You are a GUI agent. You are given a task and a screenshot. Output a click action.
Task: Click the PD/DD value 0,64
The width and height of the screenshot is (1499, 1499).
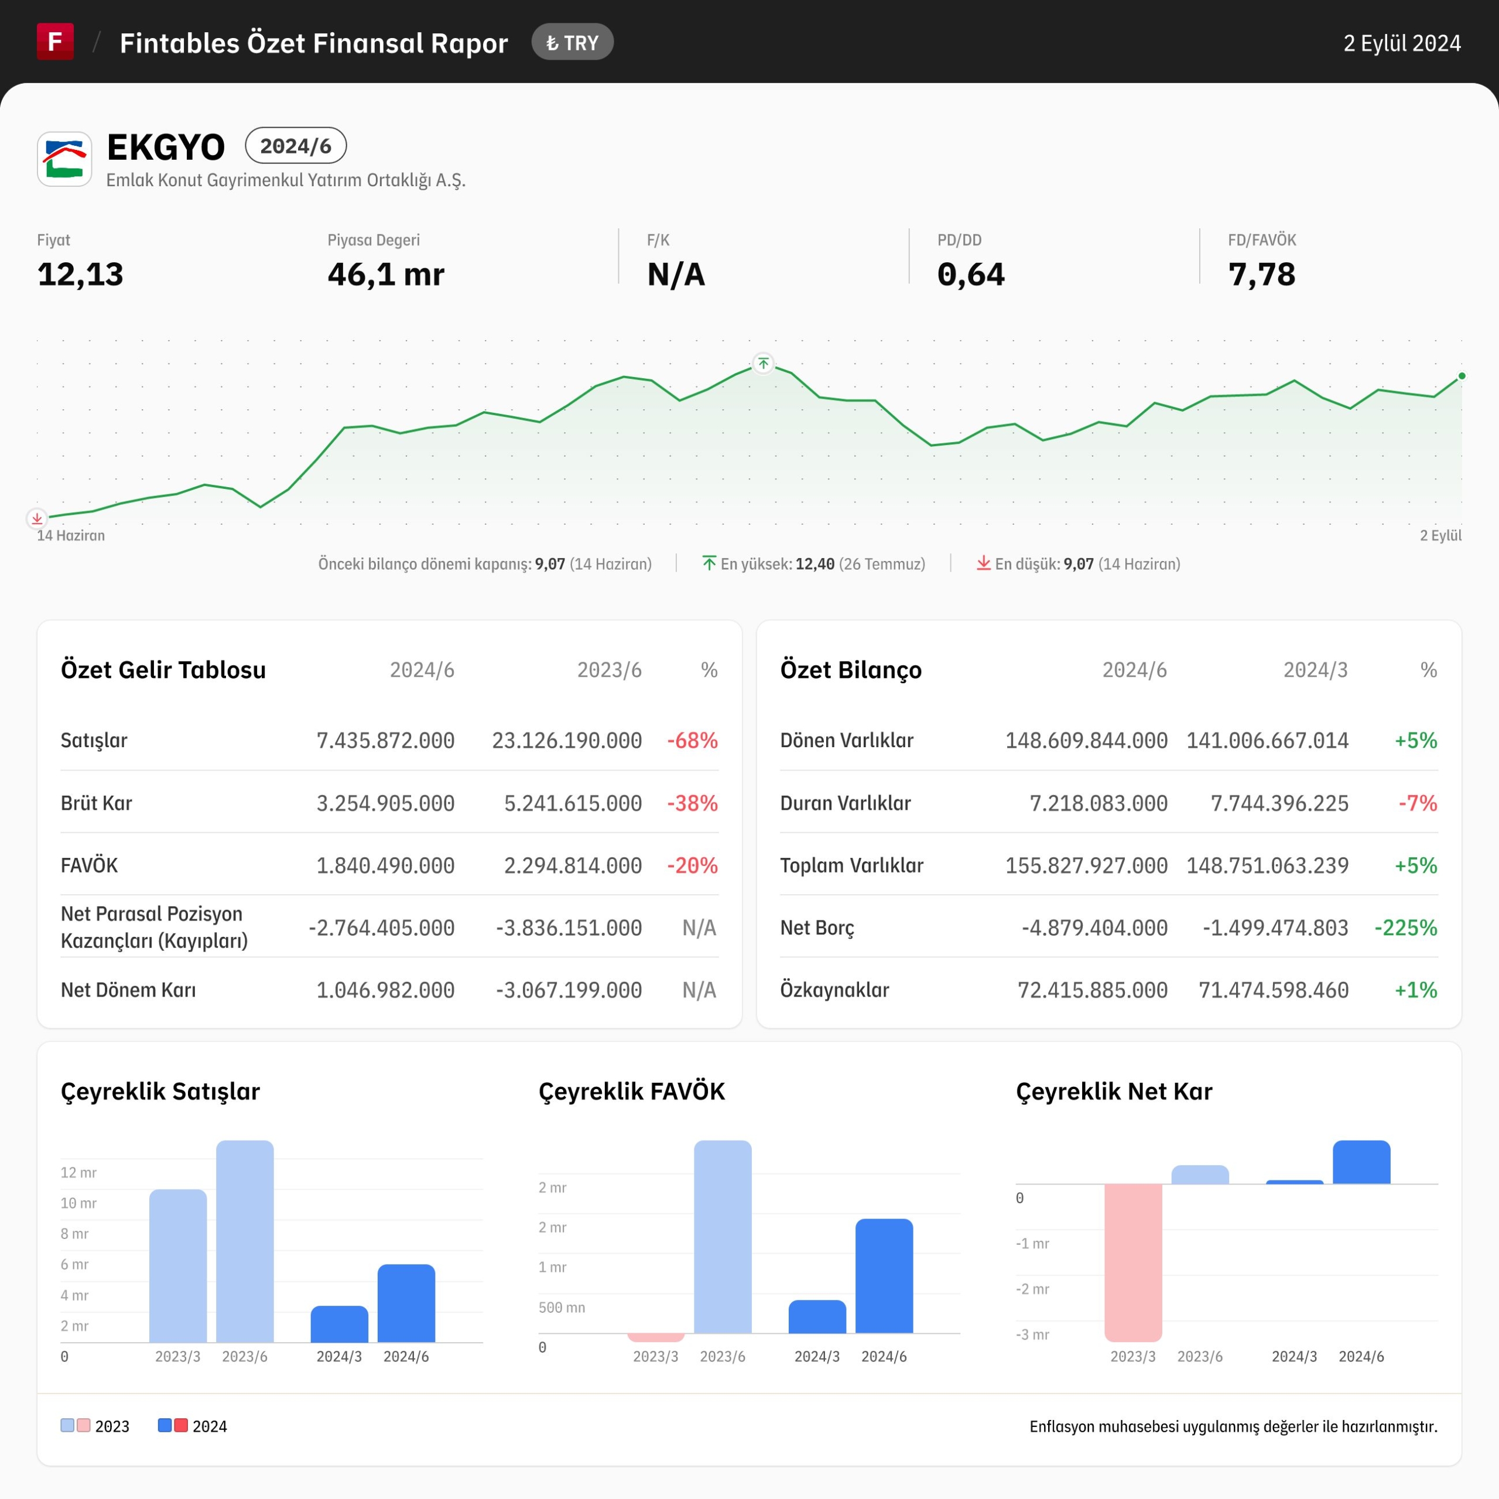[971, 275]
